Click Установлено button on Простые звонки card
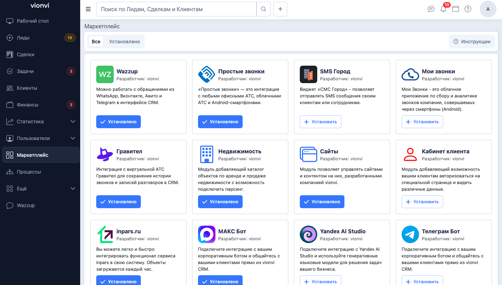502x285 pixels. (220, 122)
